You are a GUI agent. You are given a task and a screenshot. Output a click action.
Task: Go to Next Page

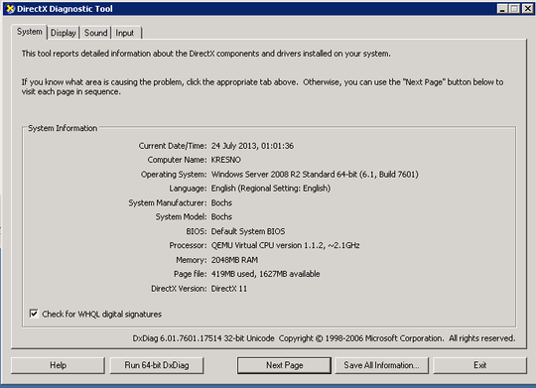tap(285, 365)
